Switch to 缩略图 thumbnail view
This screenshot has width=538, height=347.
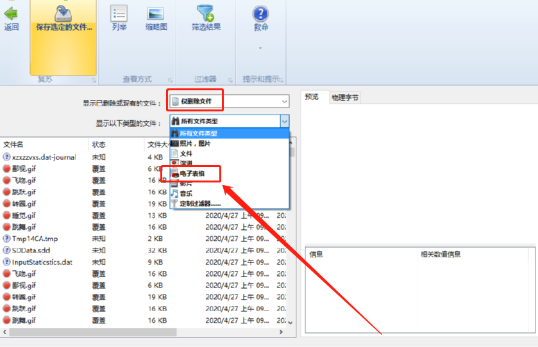coord(156,18)
